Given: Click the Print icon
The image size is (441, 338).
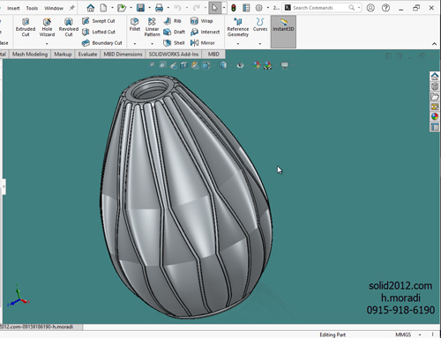Looking at the screenshot, I should pos(159,8).
